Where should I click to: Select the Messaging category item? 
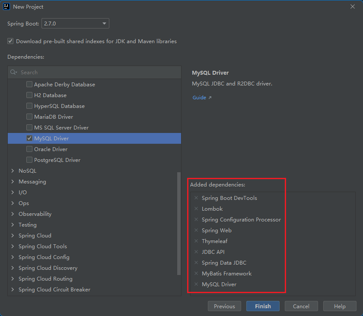[x=32, y=182]
